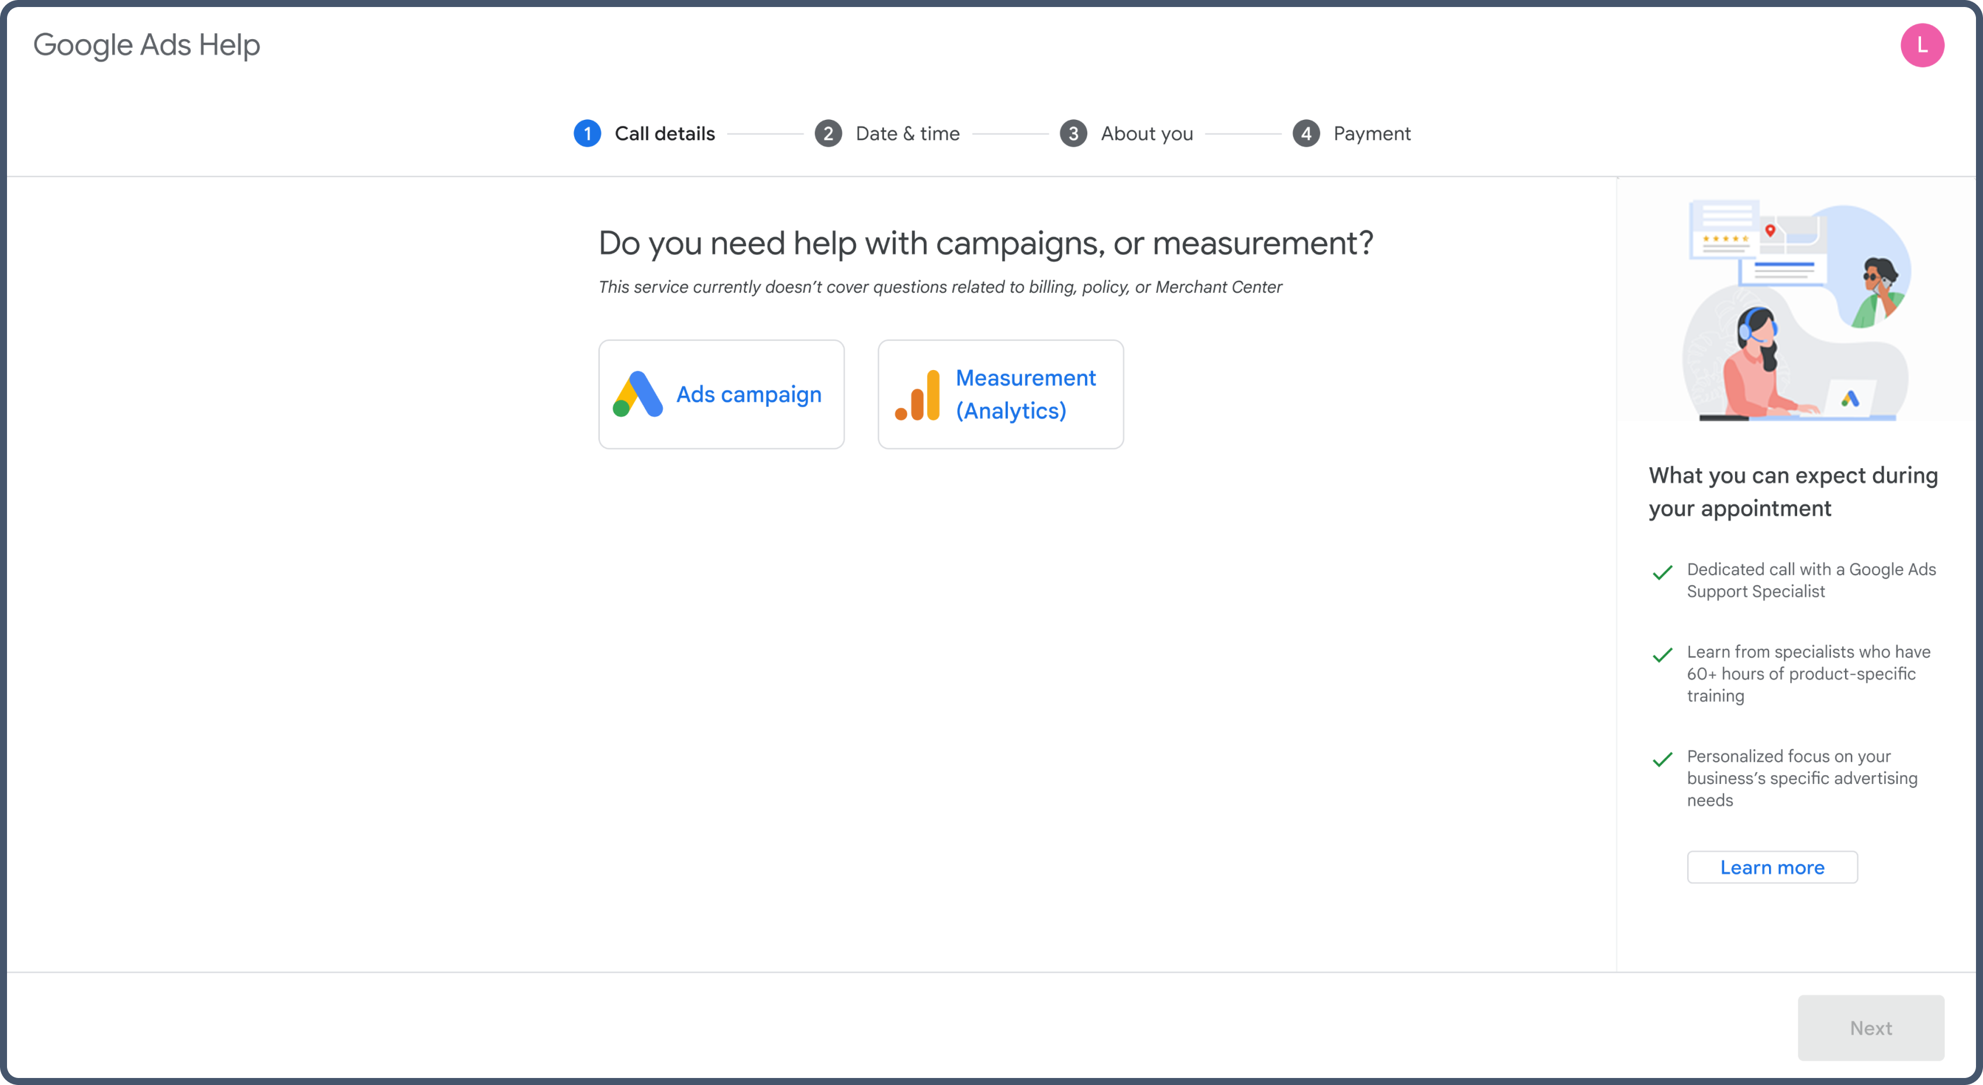This screenshot has width=1983, height=1085.
Task: Click checkmark next to Learn from specialists
Action: pos(1663,655)
